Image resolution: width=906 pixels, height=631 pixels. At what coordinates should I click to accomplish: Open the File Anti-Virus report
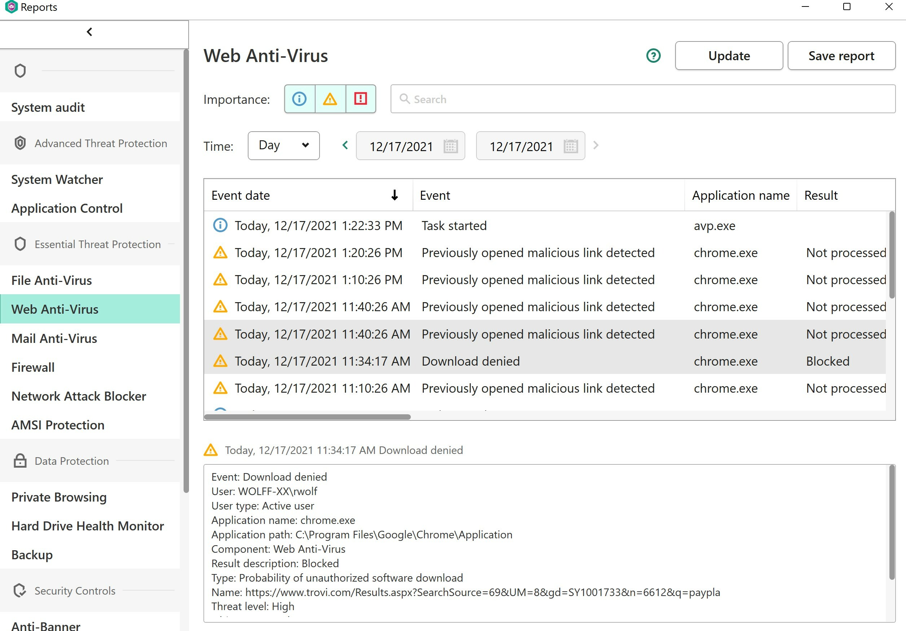(x=52, y=281)
